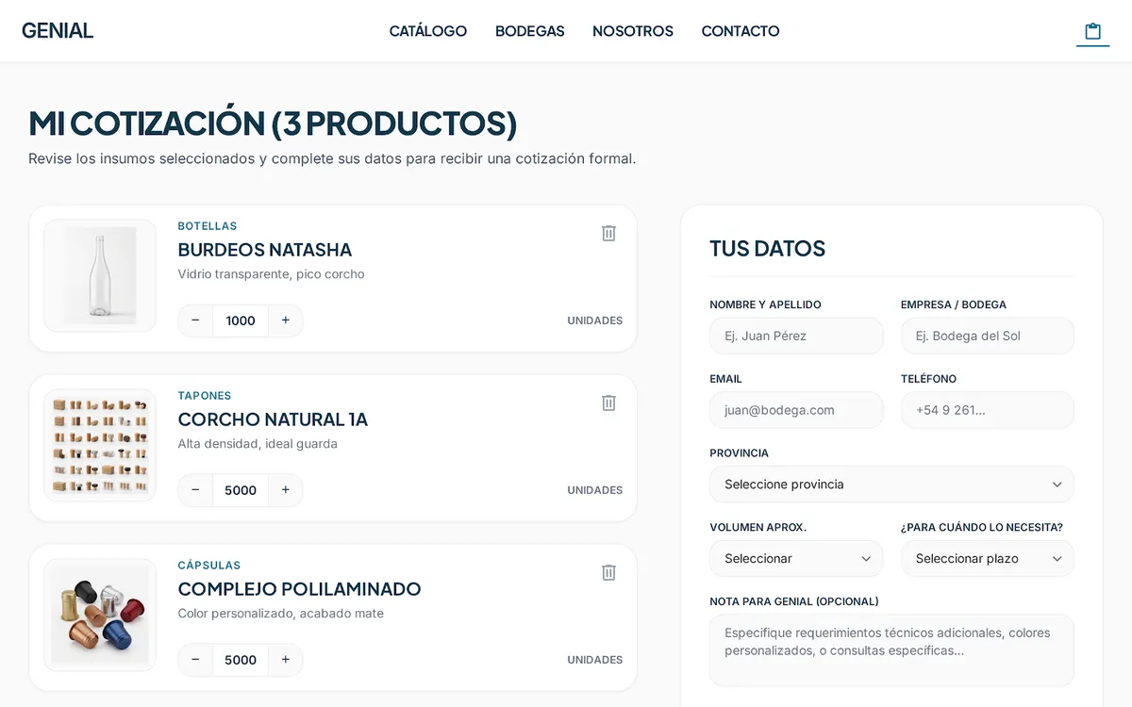Increase Complejo Polilaminado quantity with plus

(286, 660)
